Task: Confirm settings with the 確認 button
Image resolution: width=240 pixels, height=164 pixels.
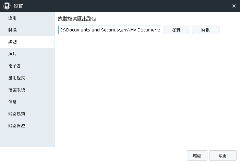Action: tap(197, 155)
